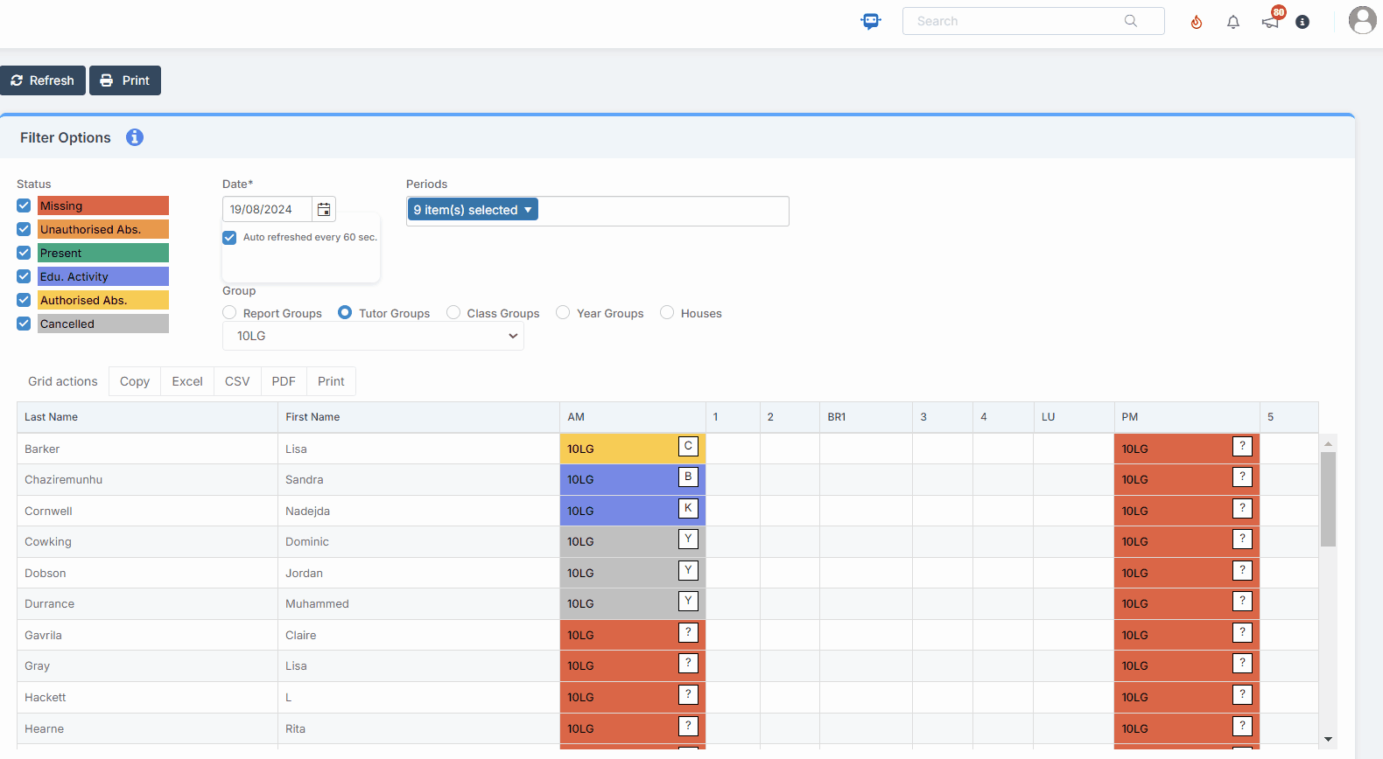1383x759 pixels.
Task: Click the ? mark for Gavrila PM
Action: coord(1242,632)
